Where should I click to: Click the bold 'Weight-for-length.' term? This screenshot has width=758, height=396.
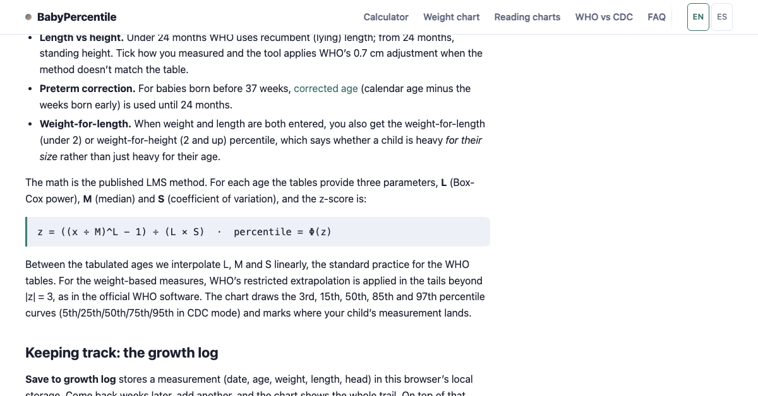(85, 124)
